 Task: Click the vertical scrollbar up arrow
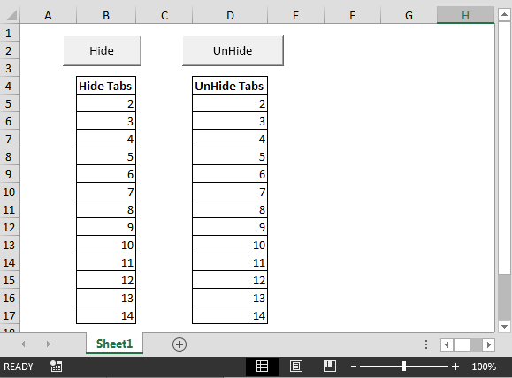click(504, 14)
